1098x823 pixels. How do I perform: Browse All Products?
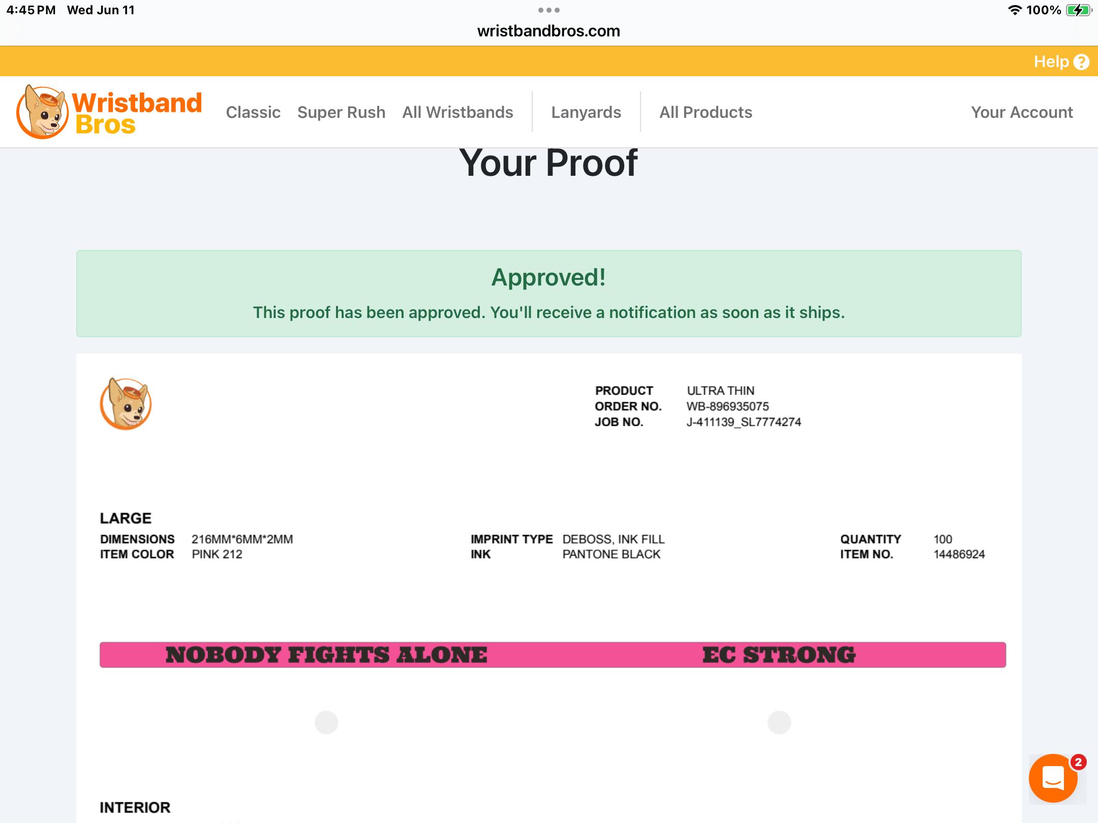[706, 112]
